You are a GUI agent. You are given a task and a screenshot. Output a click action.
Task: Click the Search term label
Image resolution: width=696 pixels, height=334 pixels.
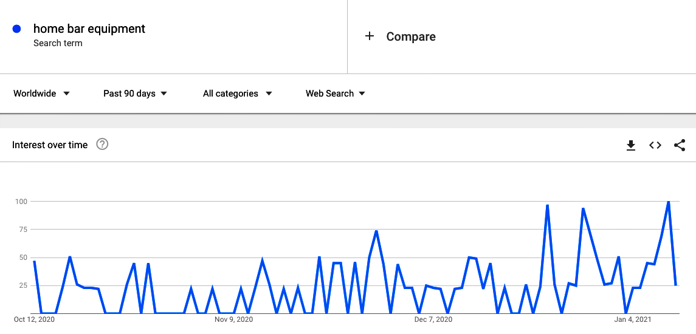pyautogui.click(x=58, y=44)
